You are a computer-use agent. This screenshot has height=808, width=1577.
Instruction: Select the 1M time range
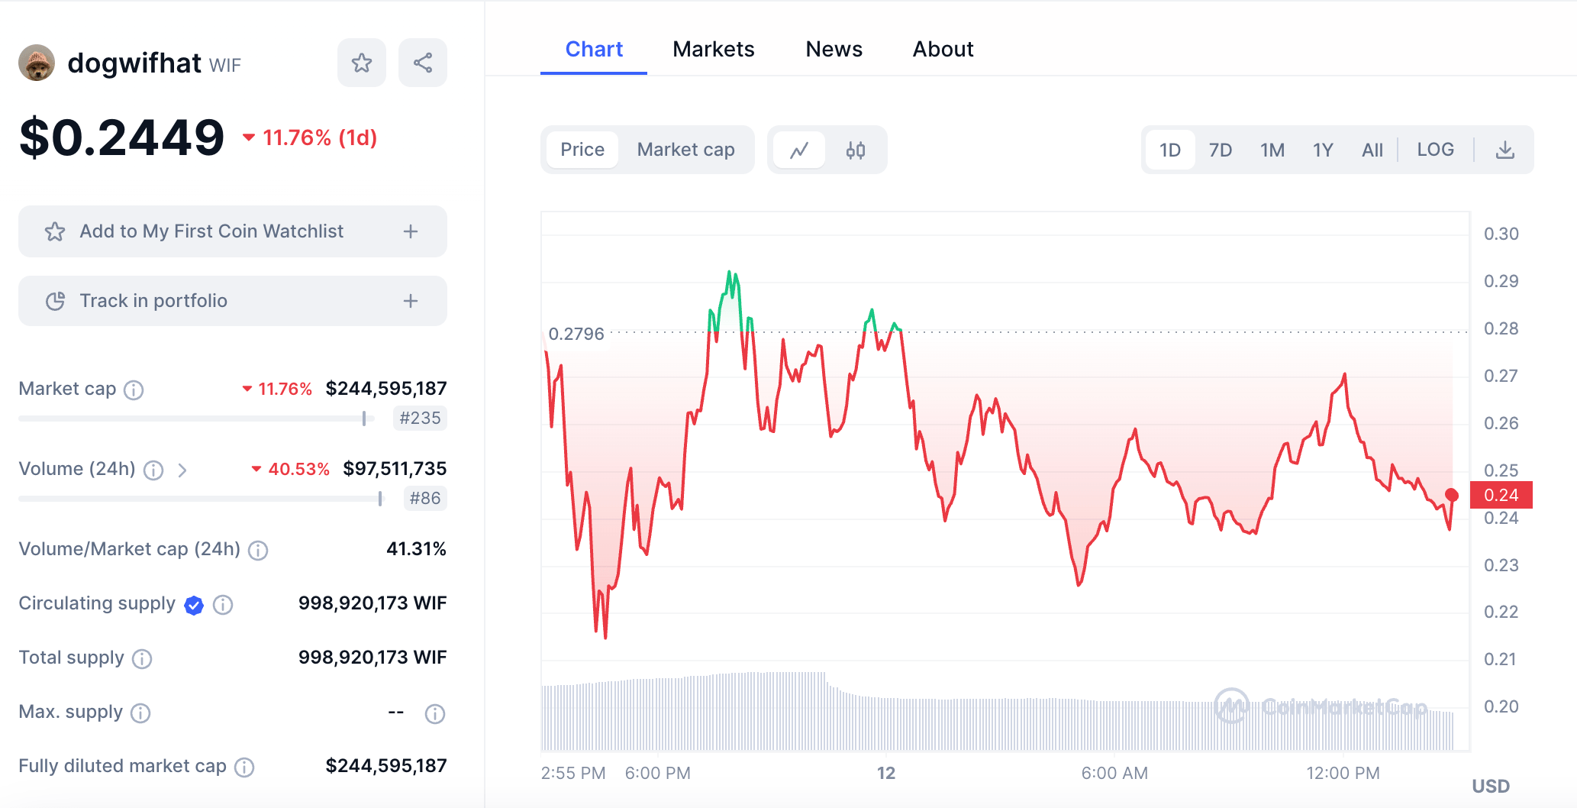point(1272,150)
